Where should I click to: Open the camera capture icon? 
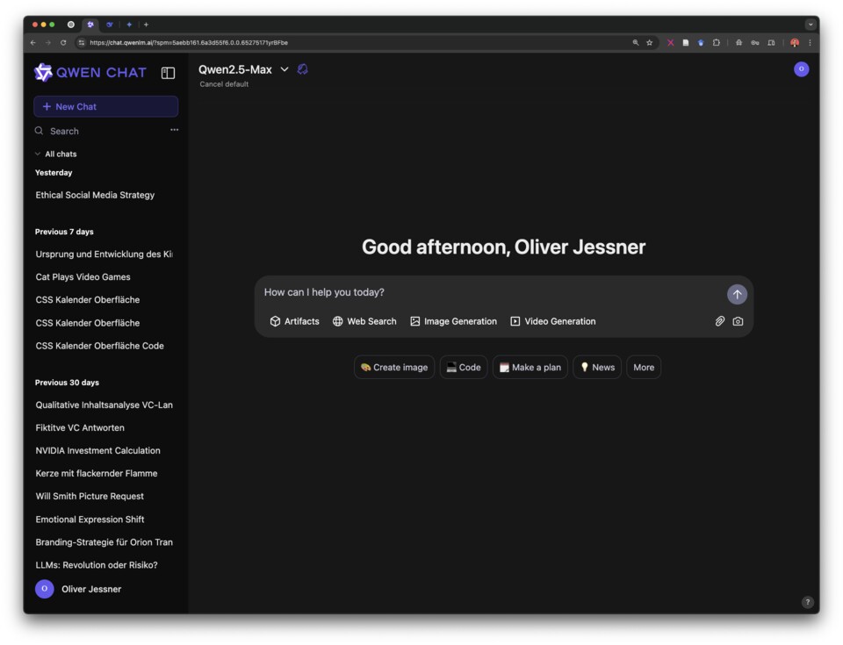click(738, 322)
